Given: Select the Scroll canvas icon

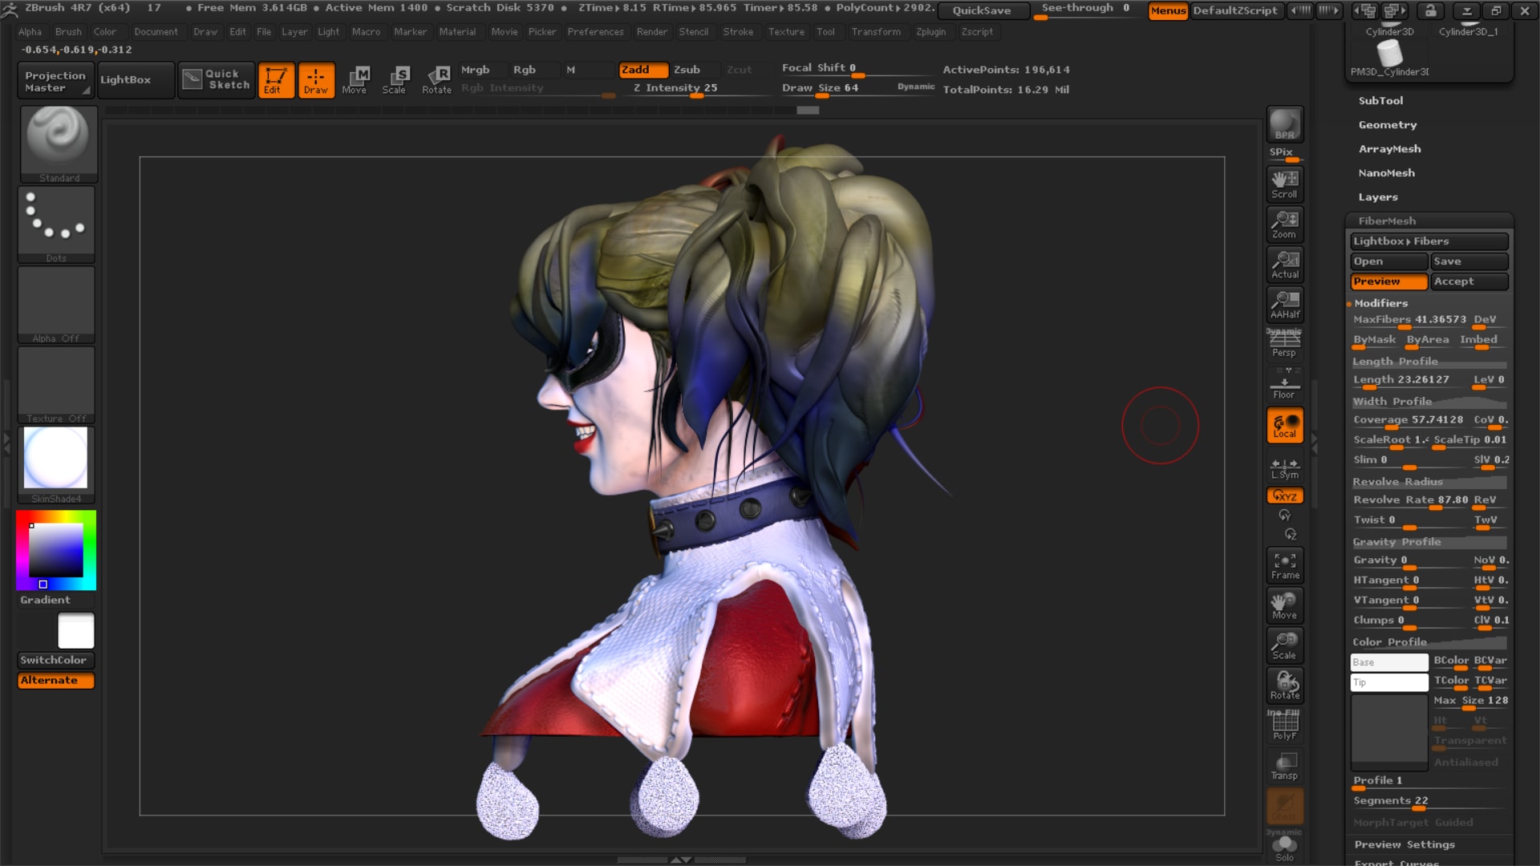Looking at the screenshot, I should pos(1284,184).
